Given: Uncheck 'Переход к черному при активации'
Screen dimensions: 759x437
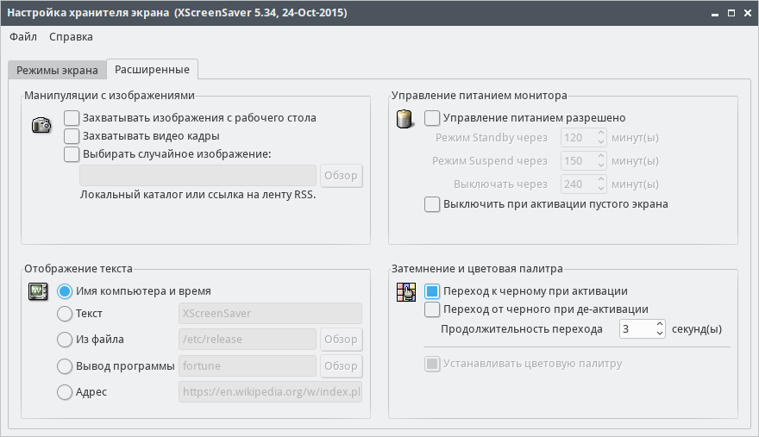Looking at the screenshot, I should [432, 291].
